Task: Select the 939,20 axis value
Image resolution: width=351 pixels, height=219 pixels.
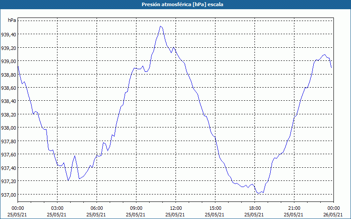Action: pos(8,48)
